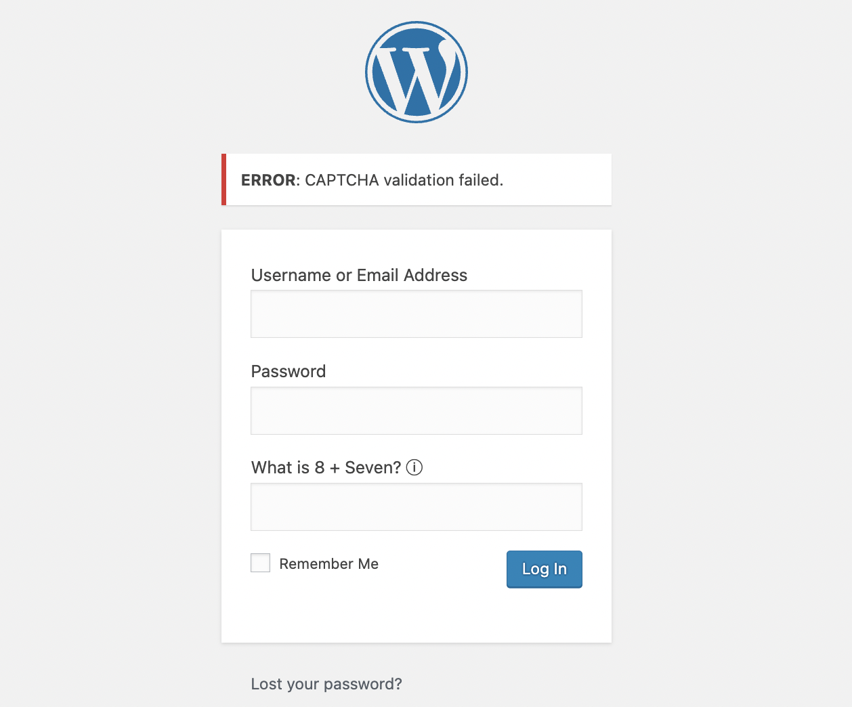Click the "What is 8 + Seven?" label
This screenshot has height=707, width=852.
pos(326,467)
